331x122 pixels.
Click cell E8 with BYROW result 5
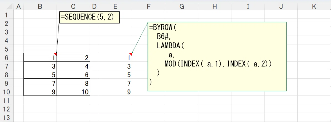pos(116,75)
